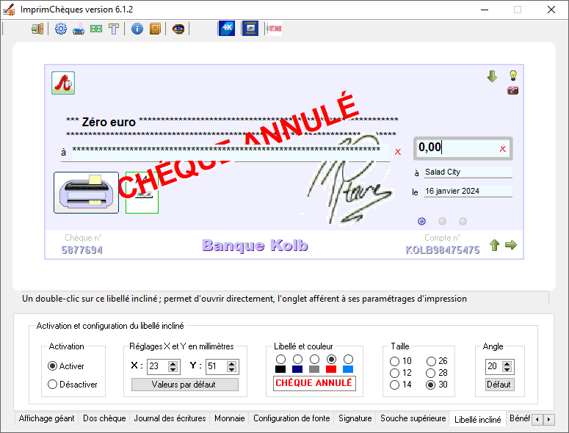Set Taille to 10
Image resolution: width=569 pixels, height=433 pixels.
point(394,361)
